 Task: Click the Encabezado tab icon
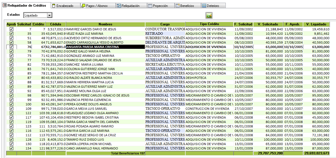pos(54,6)
